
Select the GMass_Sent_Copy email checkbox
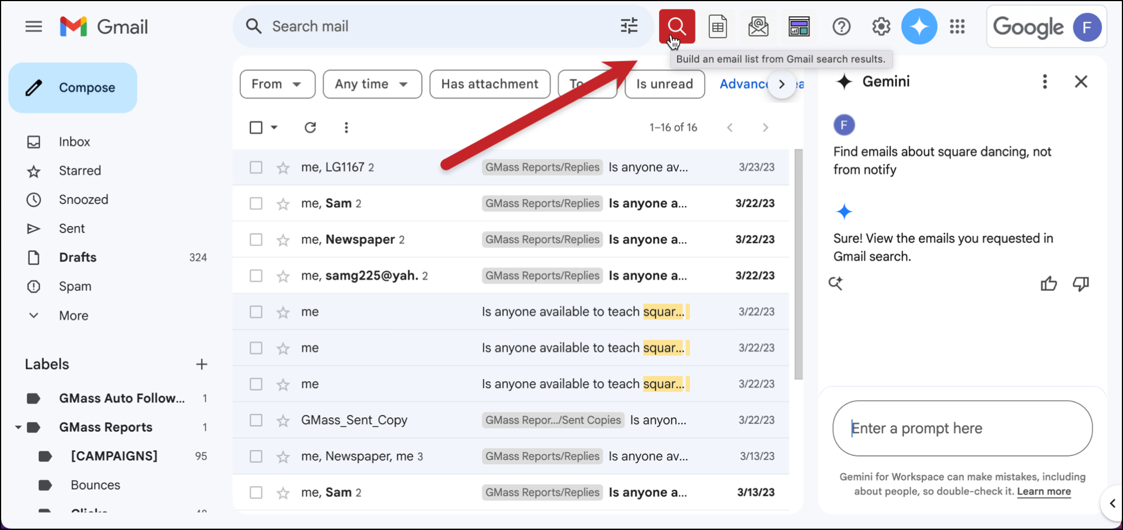[x=256, y=421]
